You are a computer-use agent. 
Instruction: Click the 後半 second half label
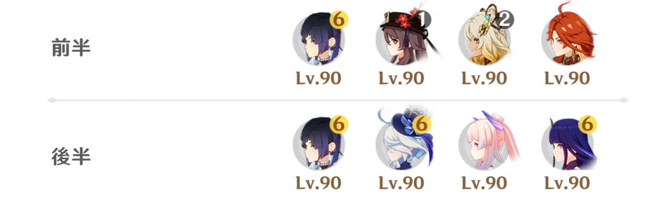pyautogui.click(x=71, y=157)
